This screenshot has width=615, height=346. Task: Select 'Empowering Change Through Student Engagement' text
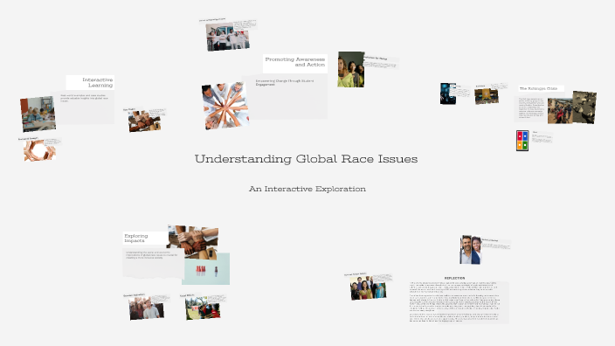pos(285,82)
